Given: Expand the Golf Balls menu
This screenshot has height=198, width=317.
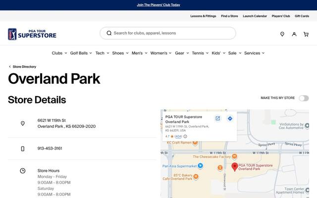Looking at the screenshot, I should [81, 53].
